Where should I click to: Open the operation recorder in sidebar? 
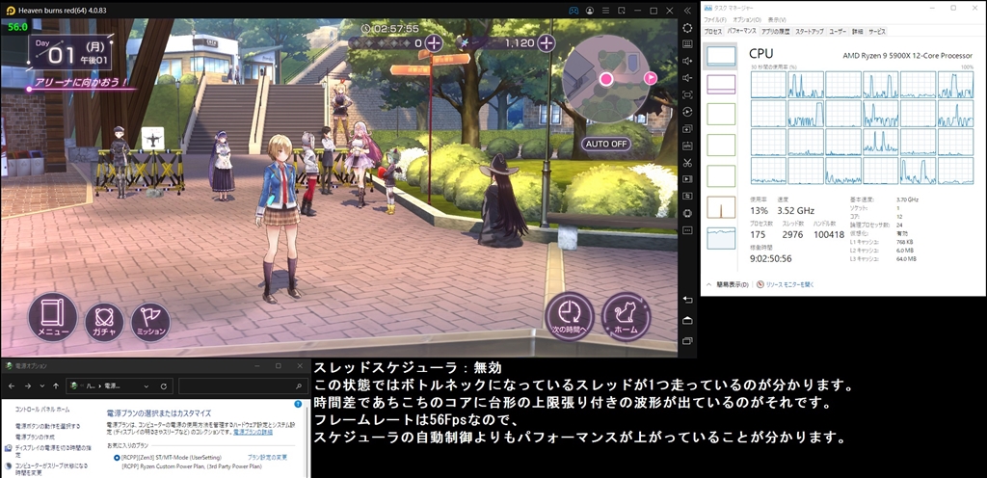(x=687, y=112)
